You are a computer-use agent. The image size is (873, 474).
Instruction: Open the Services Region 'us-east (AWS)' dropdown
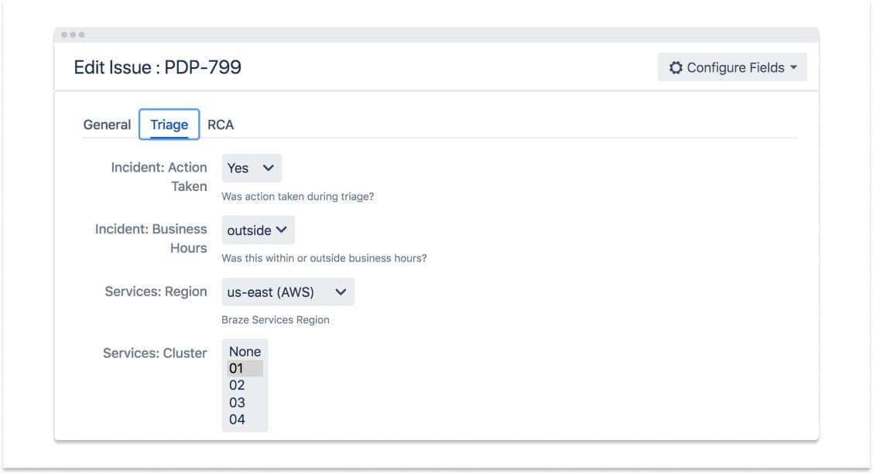(288, 292)
